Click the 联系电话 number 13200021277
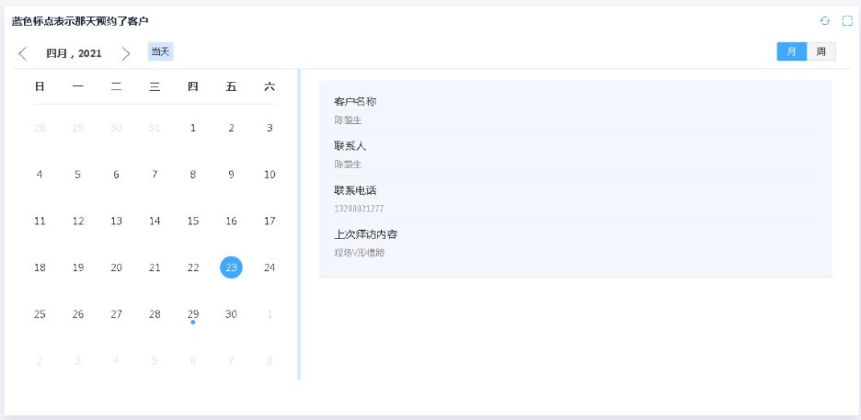861x420 pixels. point(359,209)
